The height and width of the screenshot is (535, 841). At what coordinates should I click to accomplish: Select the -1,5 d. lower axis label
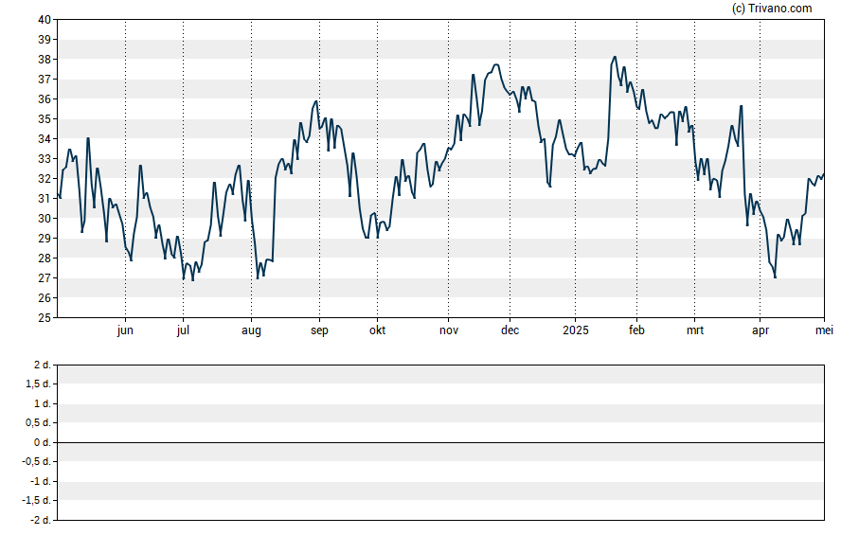click(37, 501)
